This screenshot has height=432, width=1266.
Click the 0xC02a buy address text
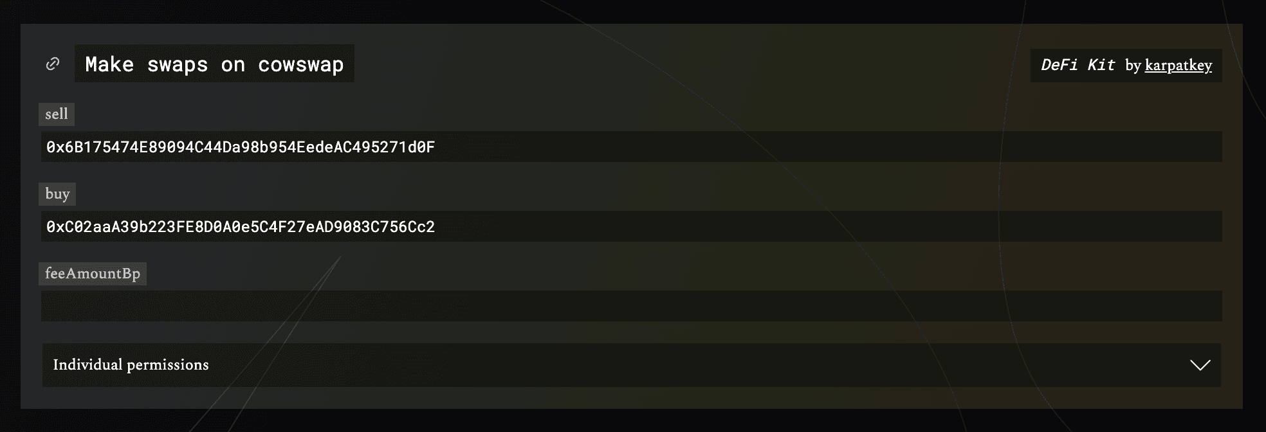(x=240, y=227)
